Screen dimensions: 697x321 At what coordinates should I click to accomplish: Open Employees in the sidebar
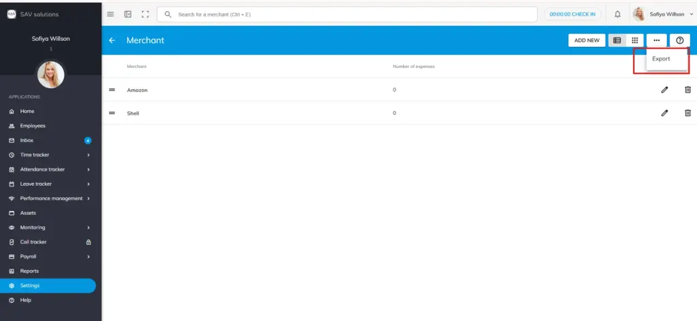click(33, 126)
